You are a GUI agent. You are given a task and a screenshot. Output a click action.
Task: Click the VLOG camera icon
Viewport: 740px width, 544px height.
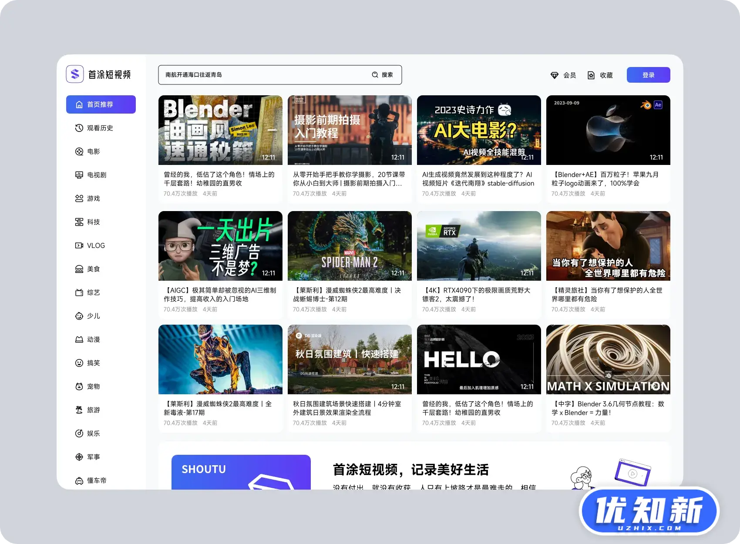[79, 245]
